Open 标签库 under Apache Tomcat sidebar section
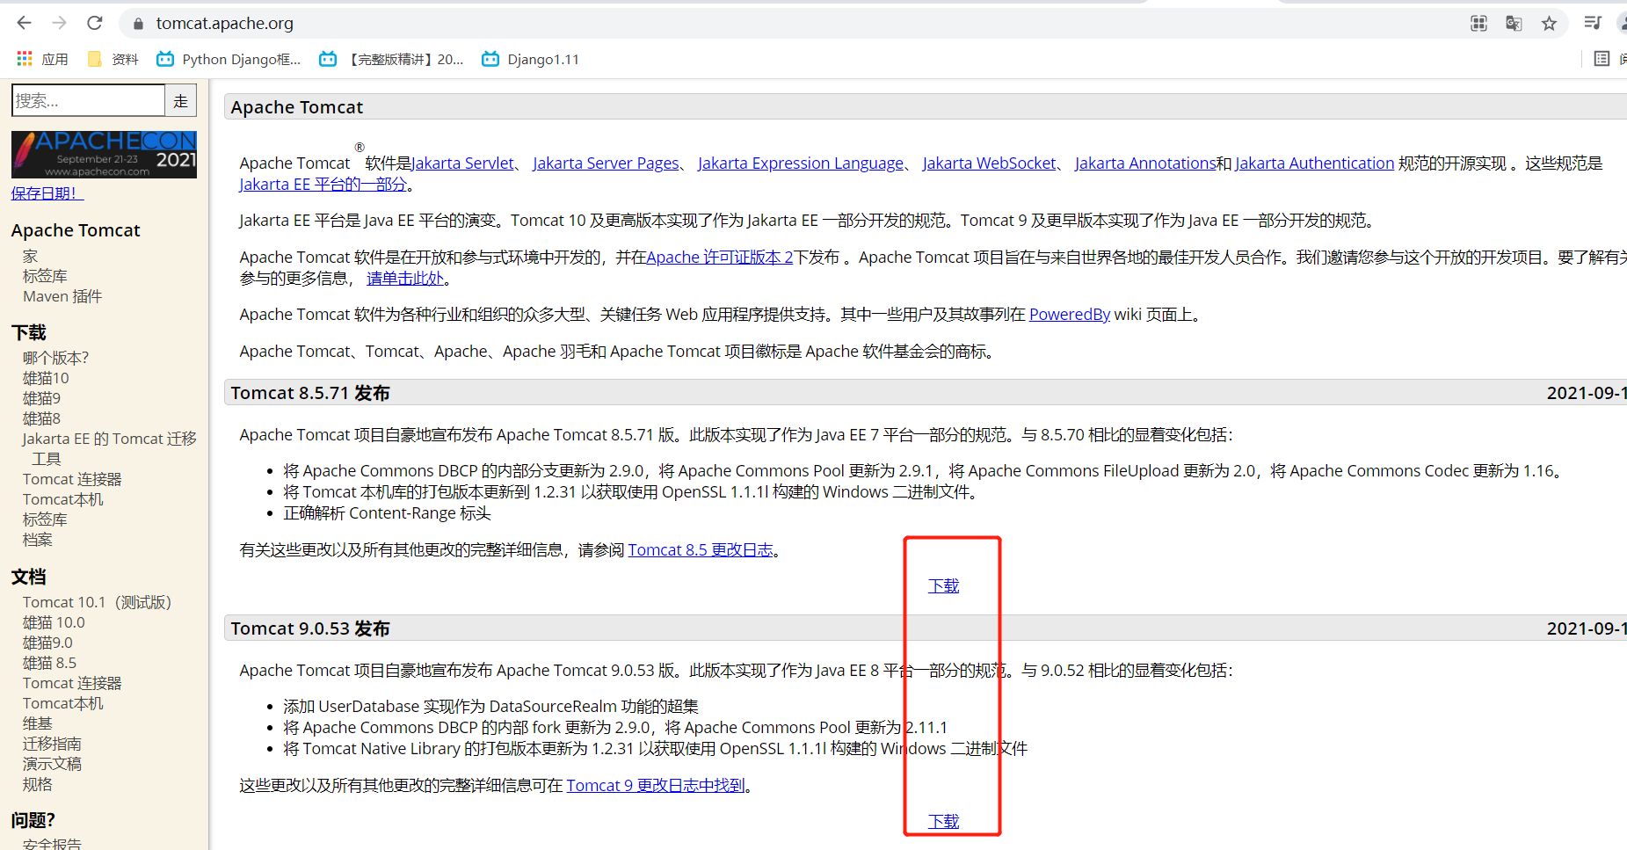 coord(45,276)
